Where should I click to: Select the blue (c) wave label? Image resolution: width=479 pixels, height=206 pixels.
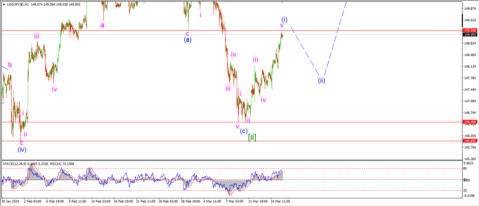coord(244,131)
